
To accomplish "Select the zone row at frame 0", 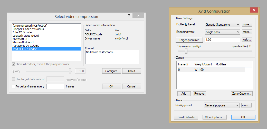I will [x=211, y=70].
